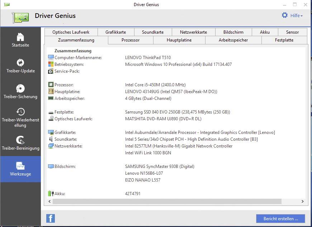Viewport: 312px width, 227px height.
Task: Open the Grafikkarte tab
Action: click(115, 32)
